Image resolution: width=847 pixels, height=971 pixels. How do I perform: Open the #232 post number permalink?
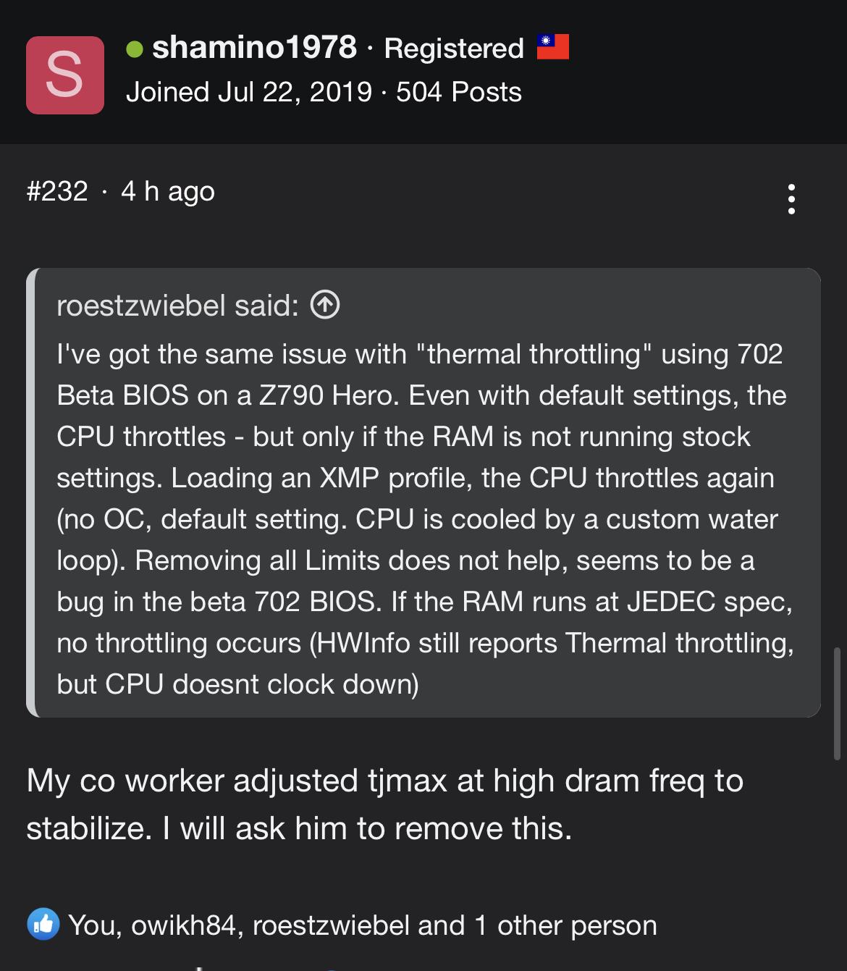(57, 191)
